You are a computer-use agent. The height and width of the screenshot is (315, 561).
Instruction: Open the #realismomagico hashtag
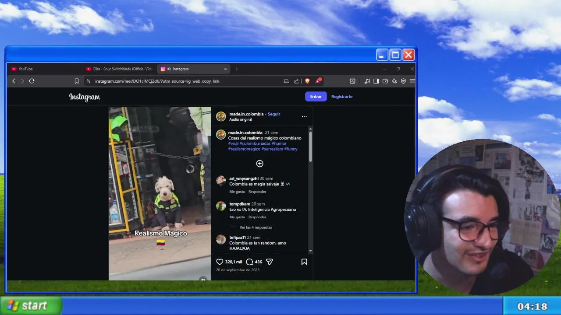pyautogui.click(x=244, y=149)
